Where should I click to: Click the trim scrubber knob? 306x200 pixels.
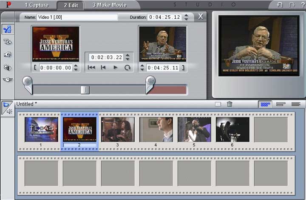pyautogui.click(x=85, y=90)
